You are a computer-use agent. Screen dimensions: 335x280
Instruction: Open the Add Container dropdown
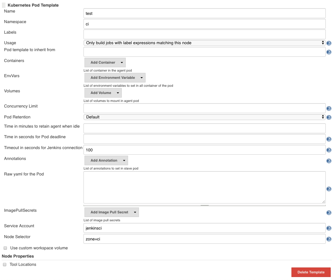point(105,63)
